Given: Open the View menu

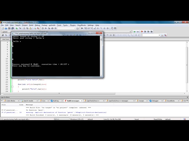Looking at the screenshot, I should coord(12,25).
